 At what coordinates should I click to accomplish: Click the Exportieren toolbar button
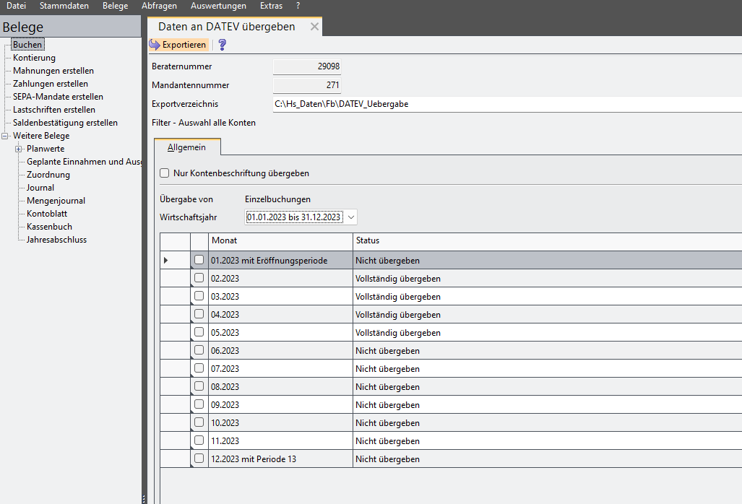(x=178, y=45)
